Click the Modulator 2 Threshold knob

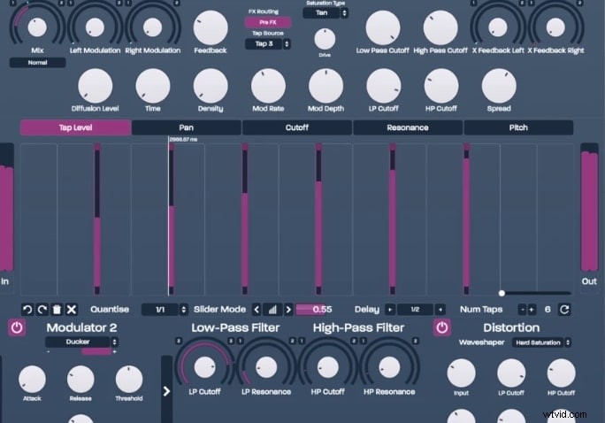[x=129, y=379]
